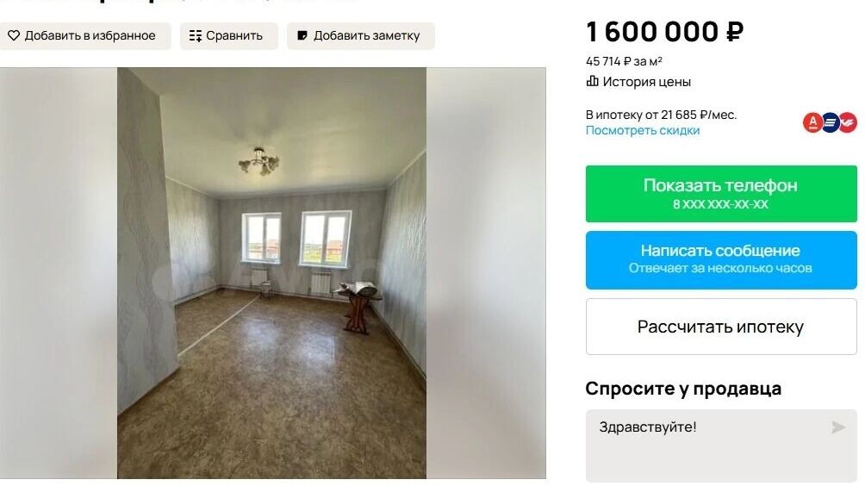Click the dark blue bank logo
The width and height of the screenshot is (865, 486).
click(831, 122)
